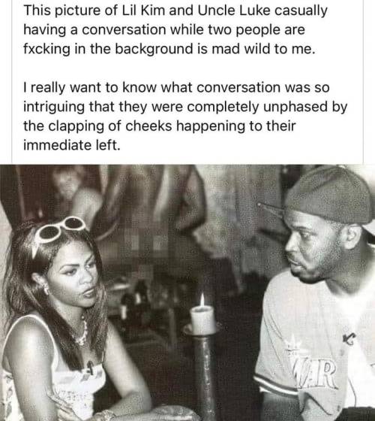Tap the white sunglasses on woman's head
The image size is (375, 421).
[x=59, y=230]
